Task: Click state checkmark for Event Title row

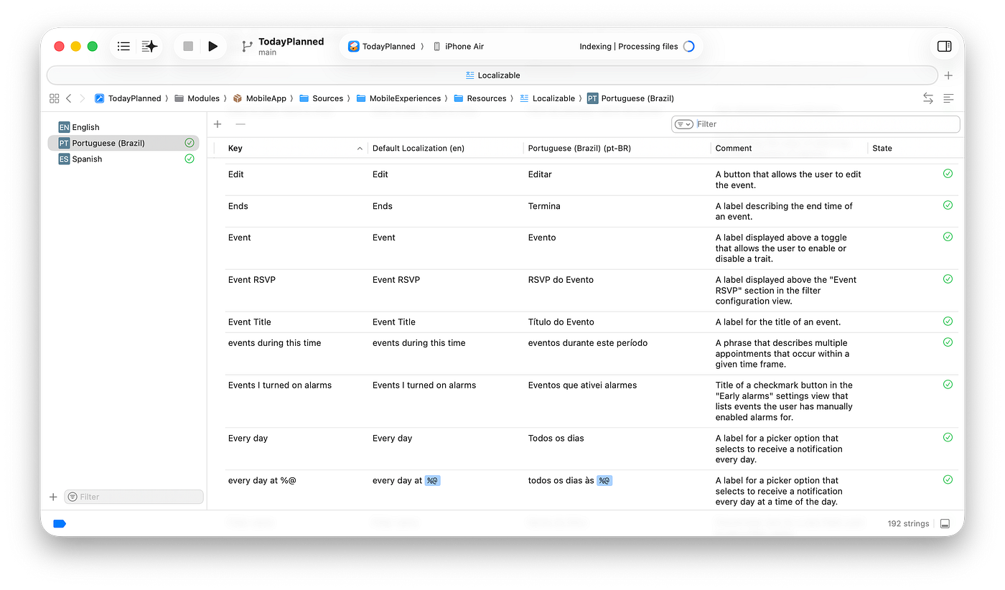Action: pos(948,322)
